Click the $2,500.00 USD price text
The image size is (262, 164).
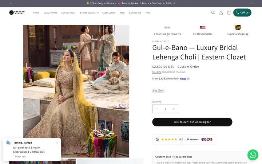click(163, 67)
